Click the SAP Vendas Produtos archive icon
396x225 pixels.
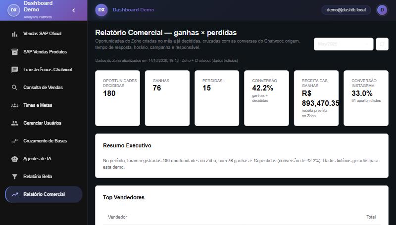coord(15,52)
